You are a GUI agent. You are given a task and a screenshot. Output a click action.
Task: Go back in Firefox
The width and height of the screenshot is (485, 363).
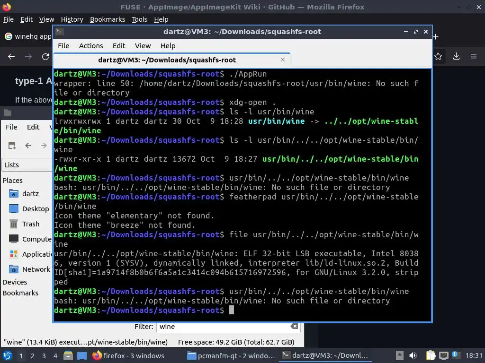point(11,57)
